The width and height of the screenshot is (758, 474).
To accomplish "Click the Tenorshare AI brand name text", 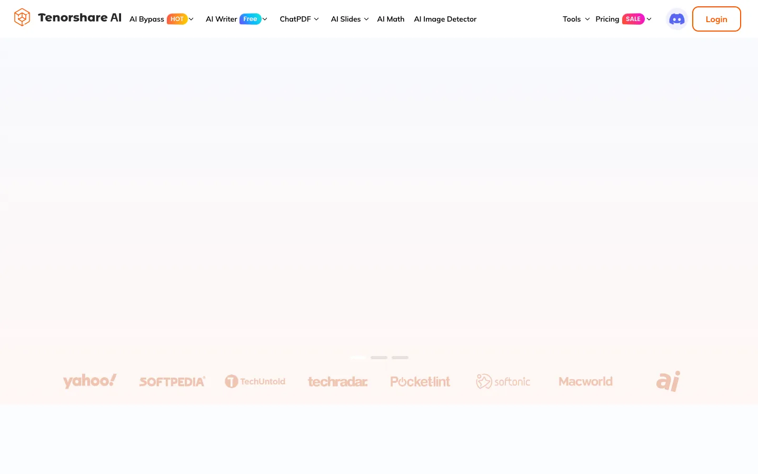I will 79,18.
